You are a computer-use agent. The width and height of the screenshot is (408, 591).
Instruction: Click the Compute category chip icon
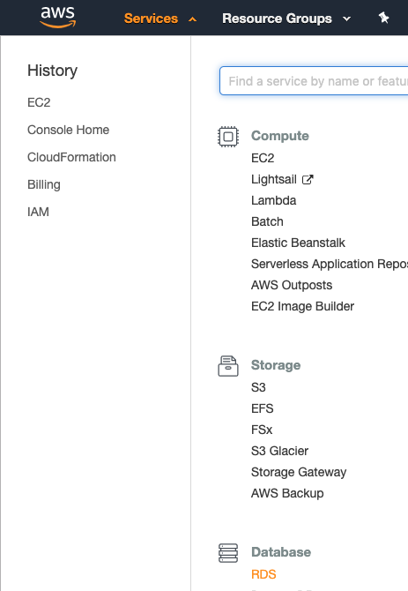[228, 137]
